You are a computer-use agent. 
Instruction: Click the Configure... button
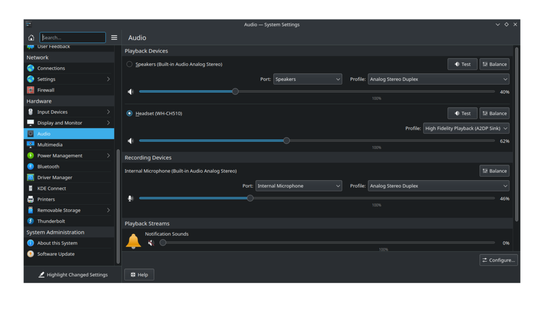pos(498,260)
